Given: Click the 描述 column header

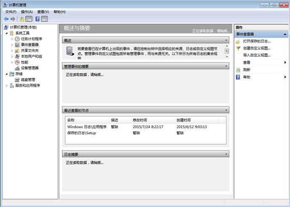Looking at the screenshot, I should tap(120, 120).
